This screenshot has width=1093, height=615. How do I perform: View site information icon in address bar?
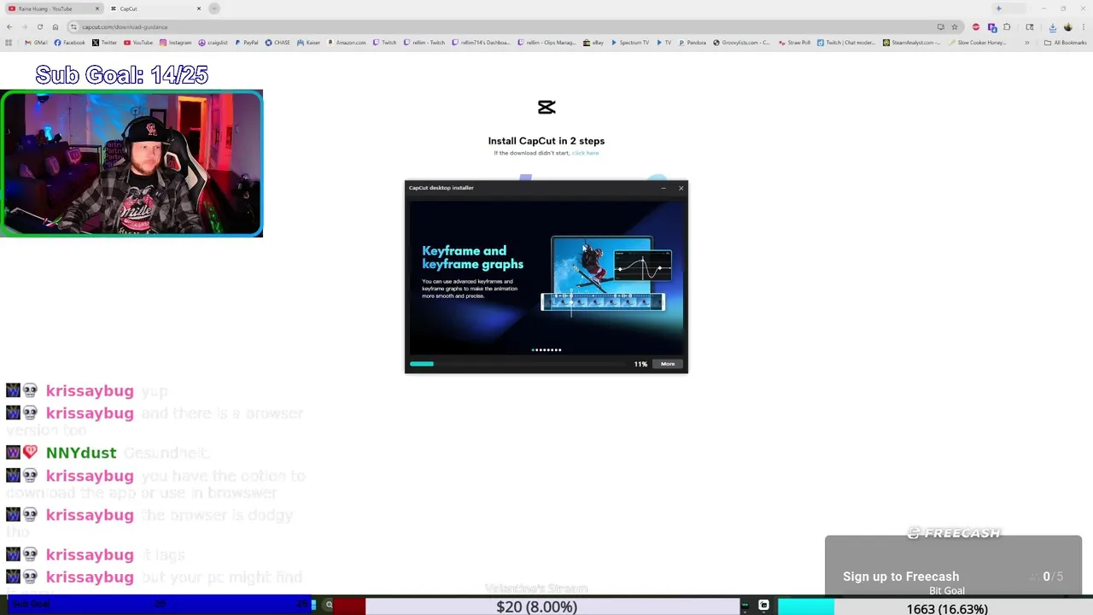coord(73,26)
